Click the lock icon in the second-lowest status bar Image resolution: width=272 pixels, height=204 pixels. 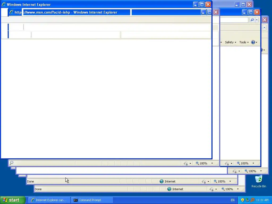[204, 182]
